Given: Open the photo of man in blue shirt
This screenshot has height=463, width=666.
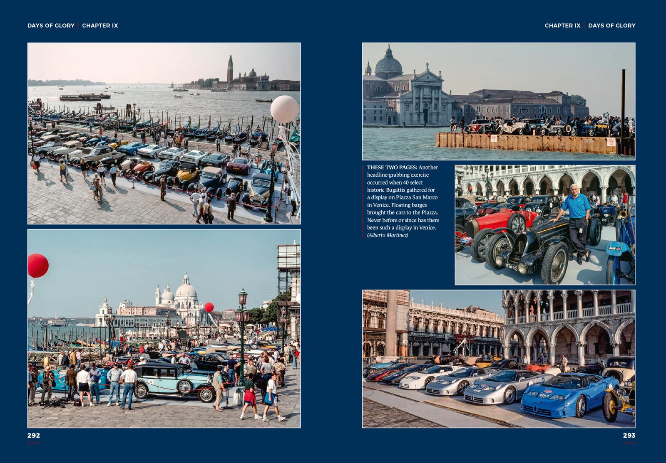Looking at the screenshot, I should pyautogui.click(x=545, y=225).
